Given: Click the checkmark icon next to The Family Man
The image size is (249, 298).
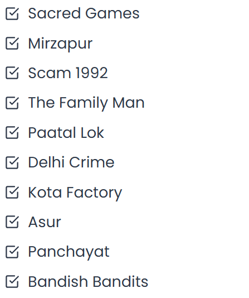Looking at the screenshot, I should click(x=12, y=103).
